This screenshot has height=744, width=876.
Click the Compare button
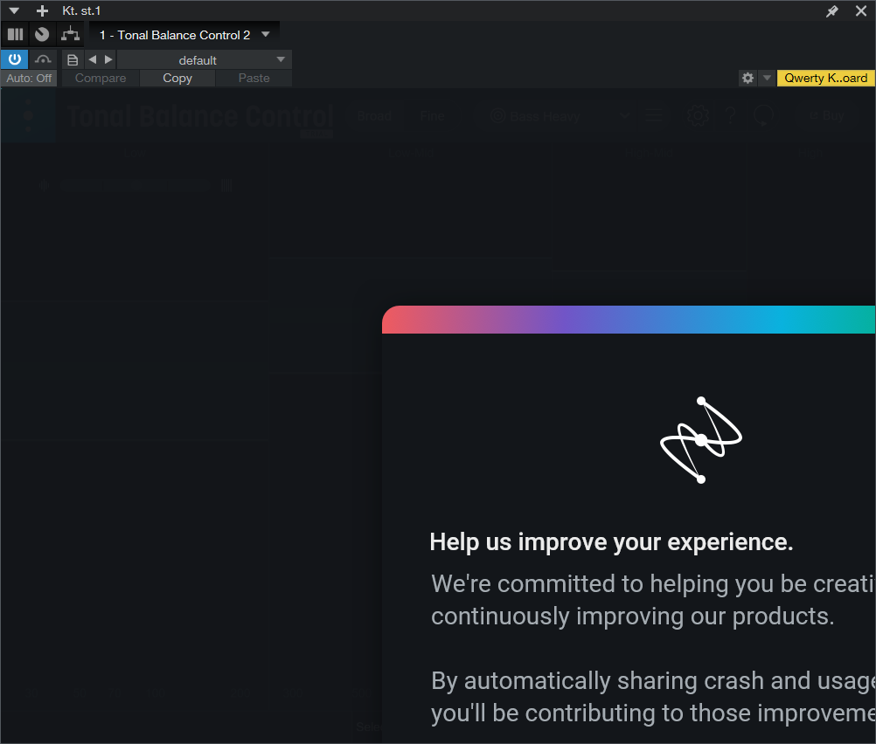(101, 78)
